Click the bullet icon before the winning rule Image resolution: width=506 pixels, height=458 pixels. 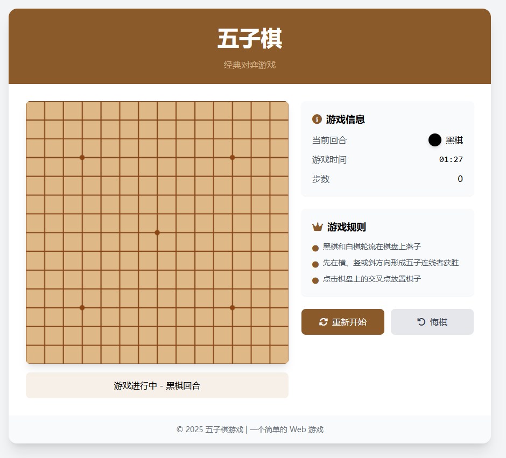tap(315, 264)
